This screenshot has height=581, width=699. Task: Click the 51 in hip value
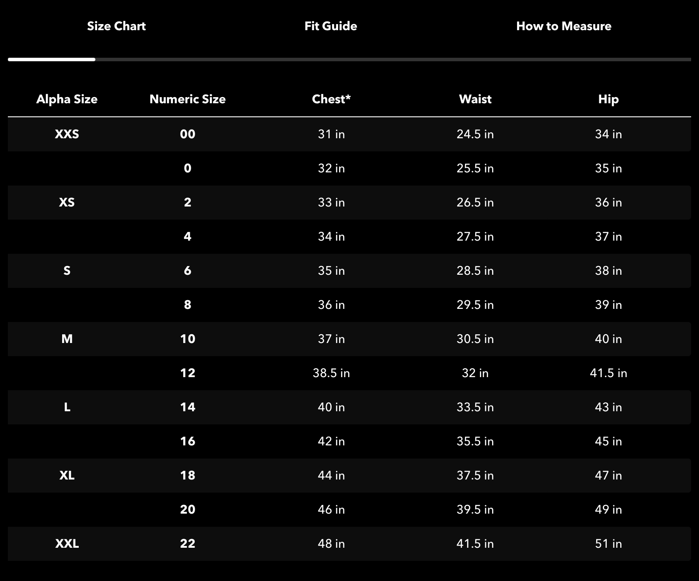[608, 543]
